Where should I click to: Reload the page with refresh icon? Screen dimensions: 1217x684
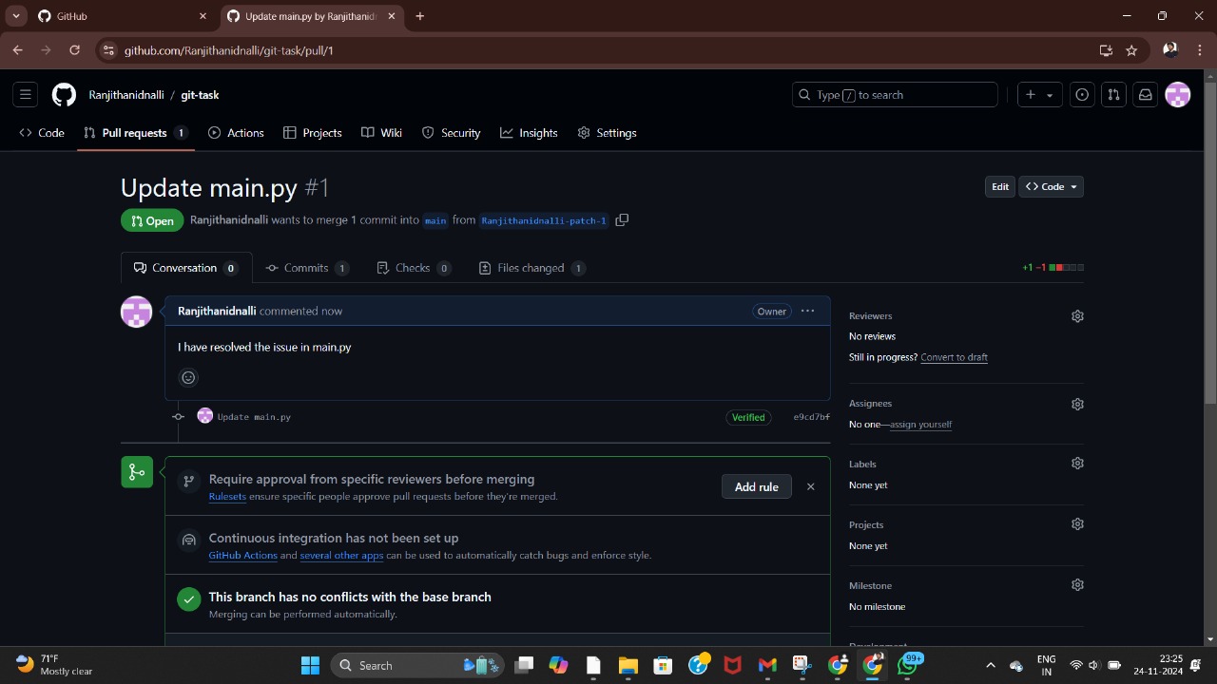(x=74, y=50)
